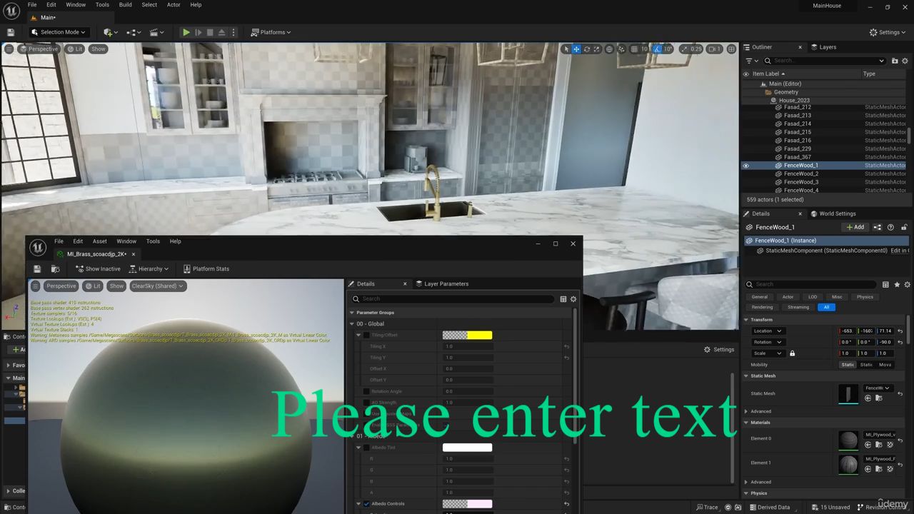
Task: Open the Selection Mode dropdown
Action: (x=59, y=32)
